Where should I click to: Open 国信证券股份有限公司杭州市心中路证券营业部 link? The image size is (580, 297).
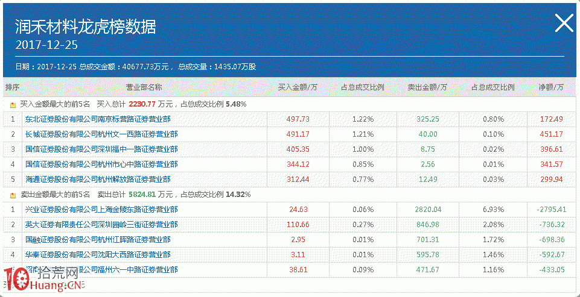(x=101, y=164)
